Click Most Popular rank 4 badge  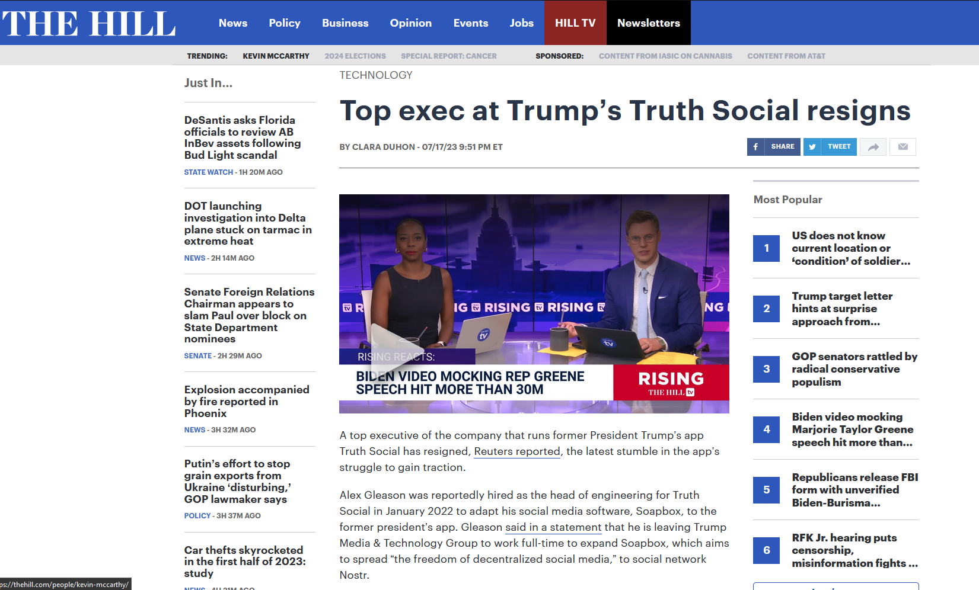(767, 429)
